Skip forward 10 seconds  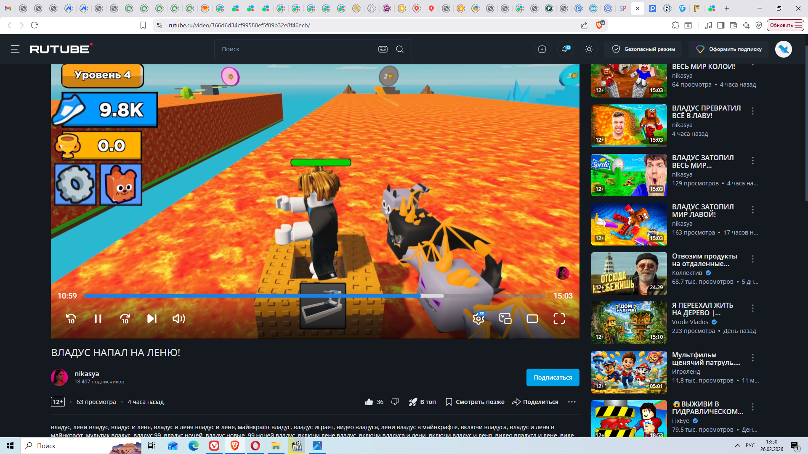(125, 319)
